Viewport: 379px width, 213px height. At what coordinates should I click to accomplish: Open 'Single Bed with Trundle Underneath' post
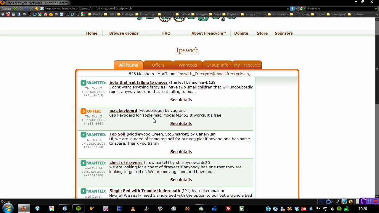coord(145,191)
